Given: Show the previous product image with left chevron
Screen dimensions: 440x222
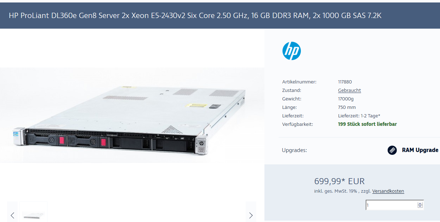Looking at the screenshot, I should (12, 215).
